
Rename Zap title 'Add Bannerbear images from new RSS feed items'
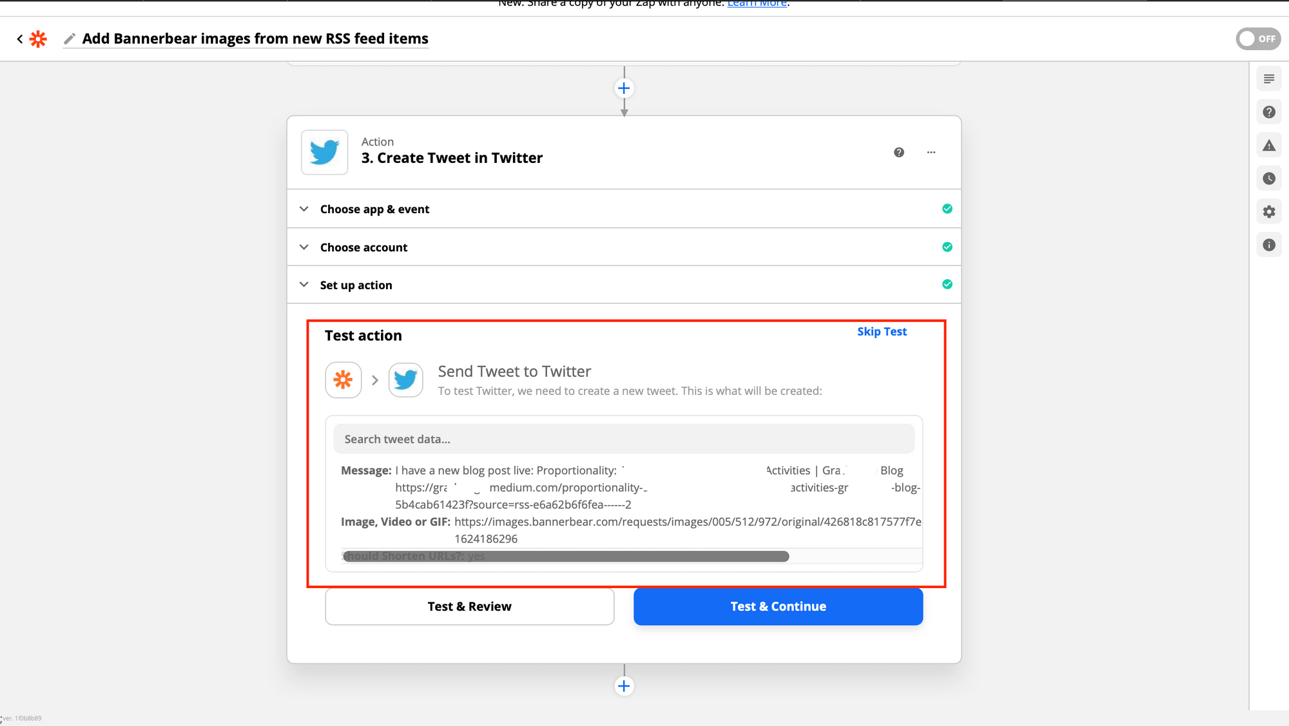pos(255,39)
